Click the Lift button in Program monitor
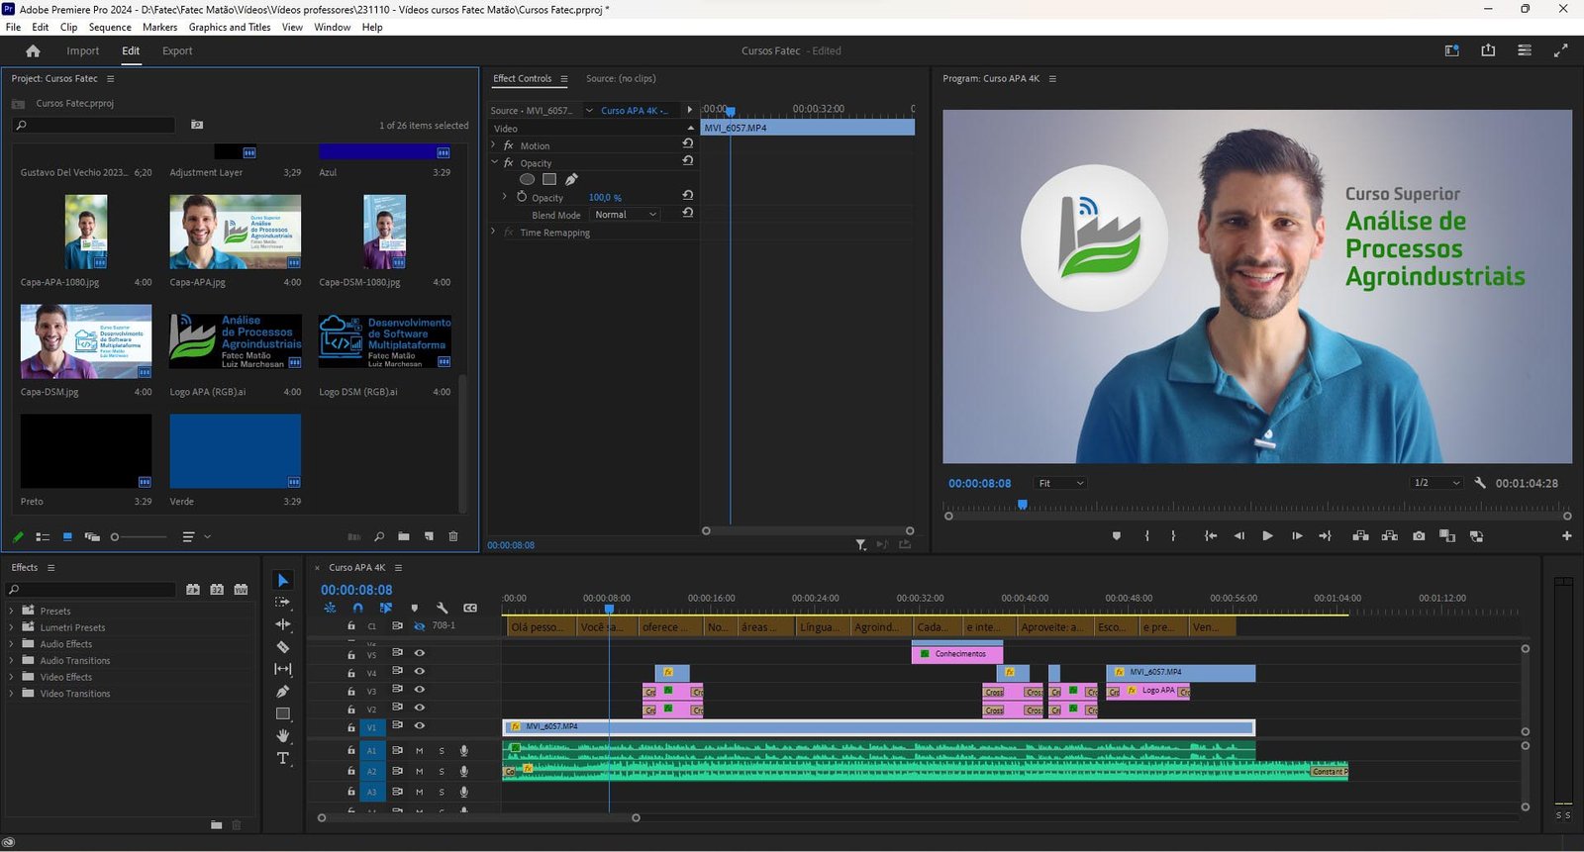The image size is (1584, 852). (1360, 536)
